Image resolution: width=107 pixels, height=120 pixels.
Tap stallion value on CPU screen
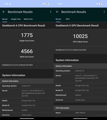point(24,110)
